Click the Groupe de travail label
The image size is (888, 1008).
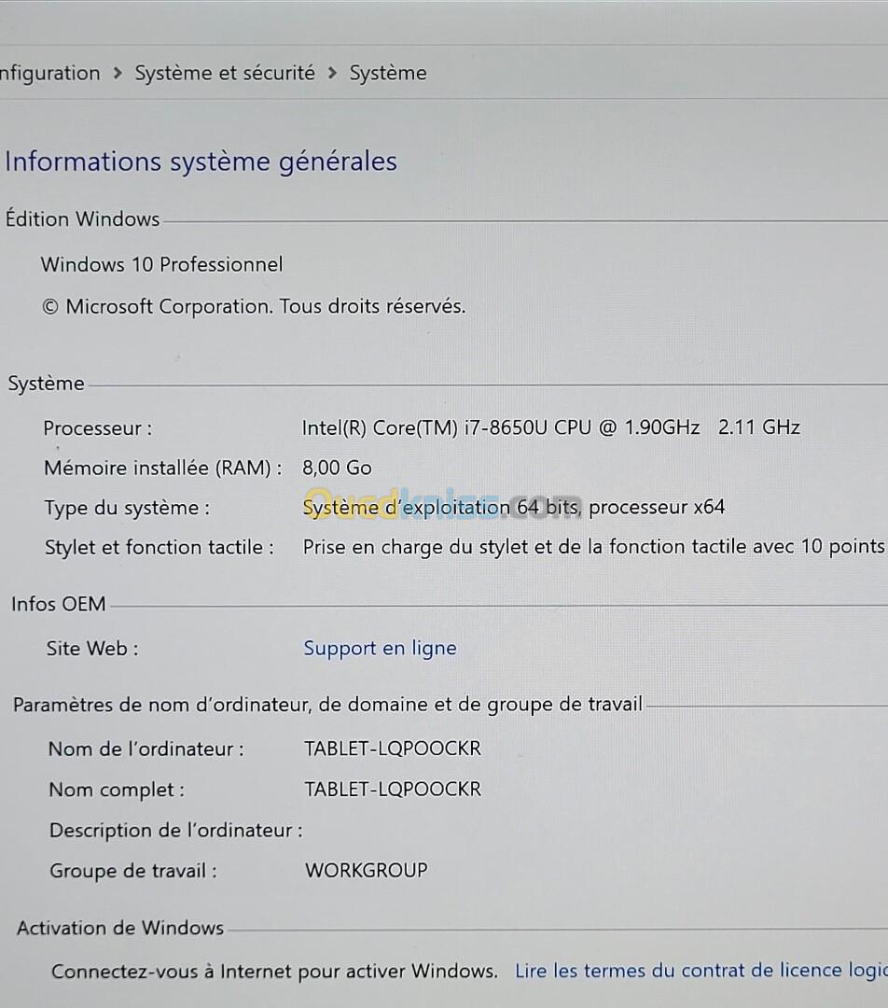[x=133, y=871]
